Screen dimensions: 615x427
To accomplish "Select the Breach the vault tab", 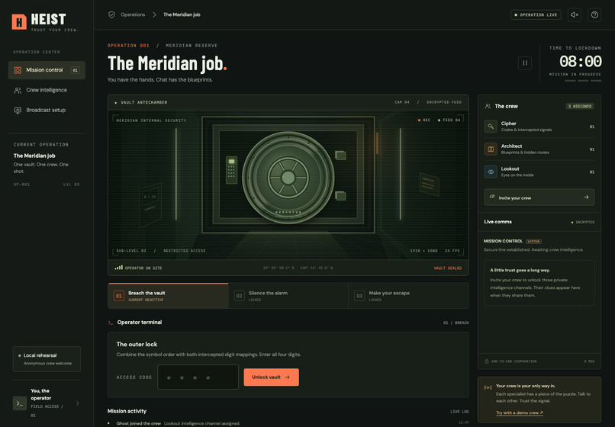I will pos(169,296).
